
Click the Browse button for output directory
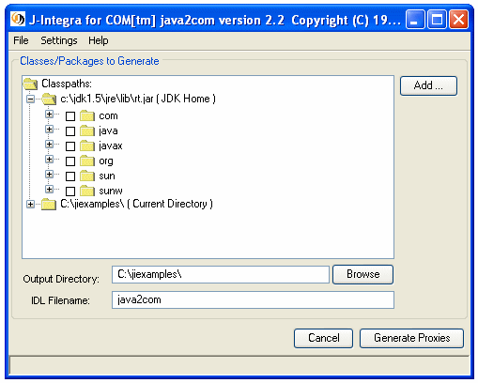(x=362, y=274)
